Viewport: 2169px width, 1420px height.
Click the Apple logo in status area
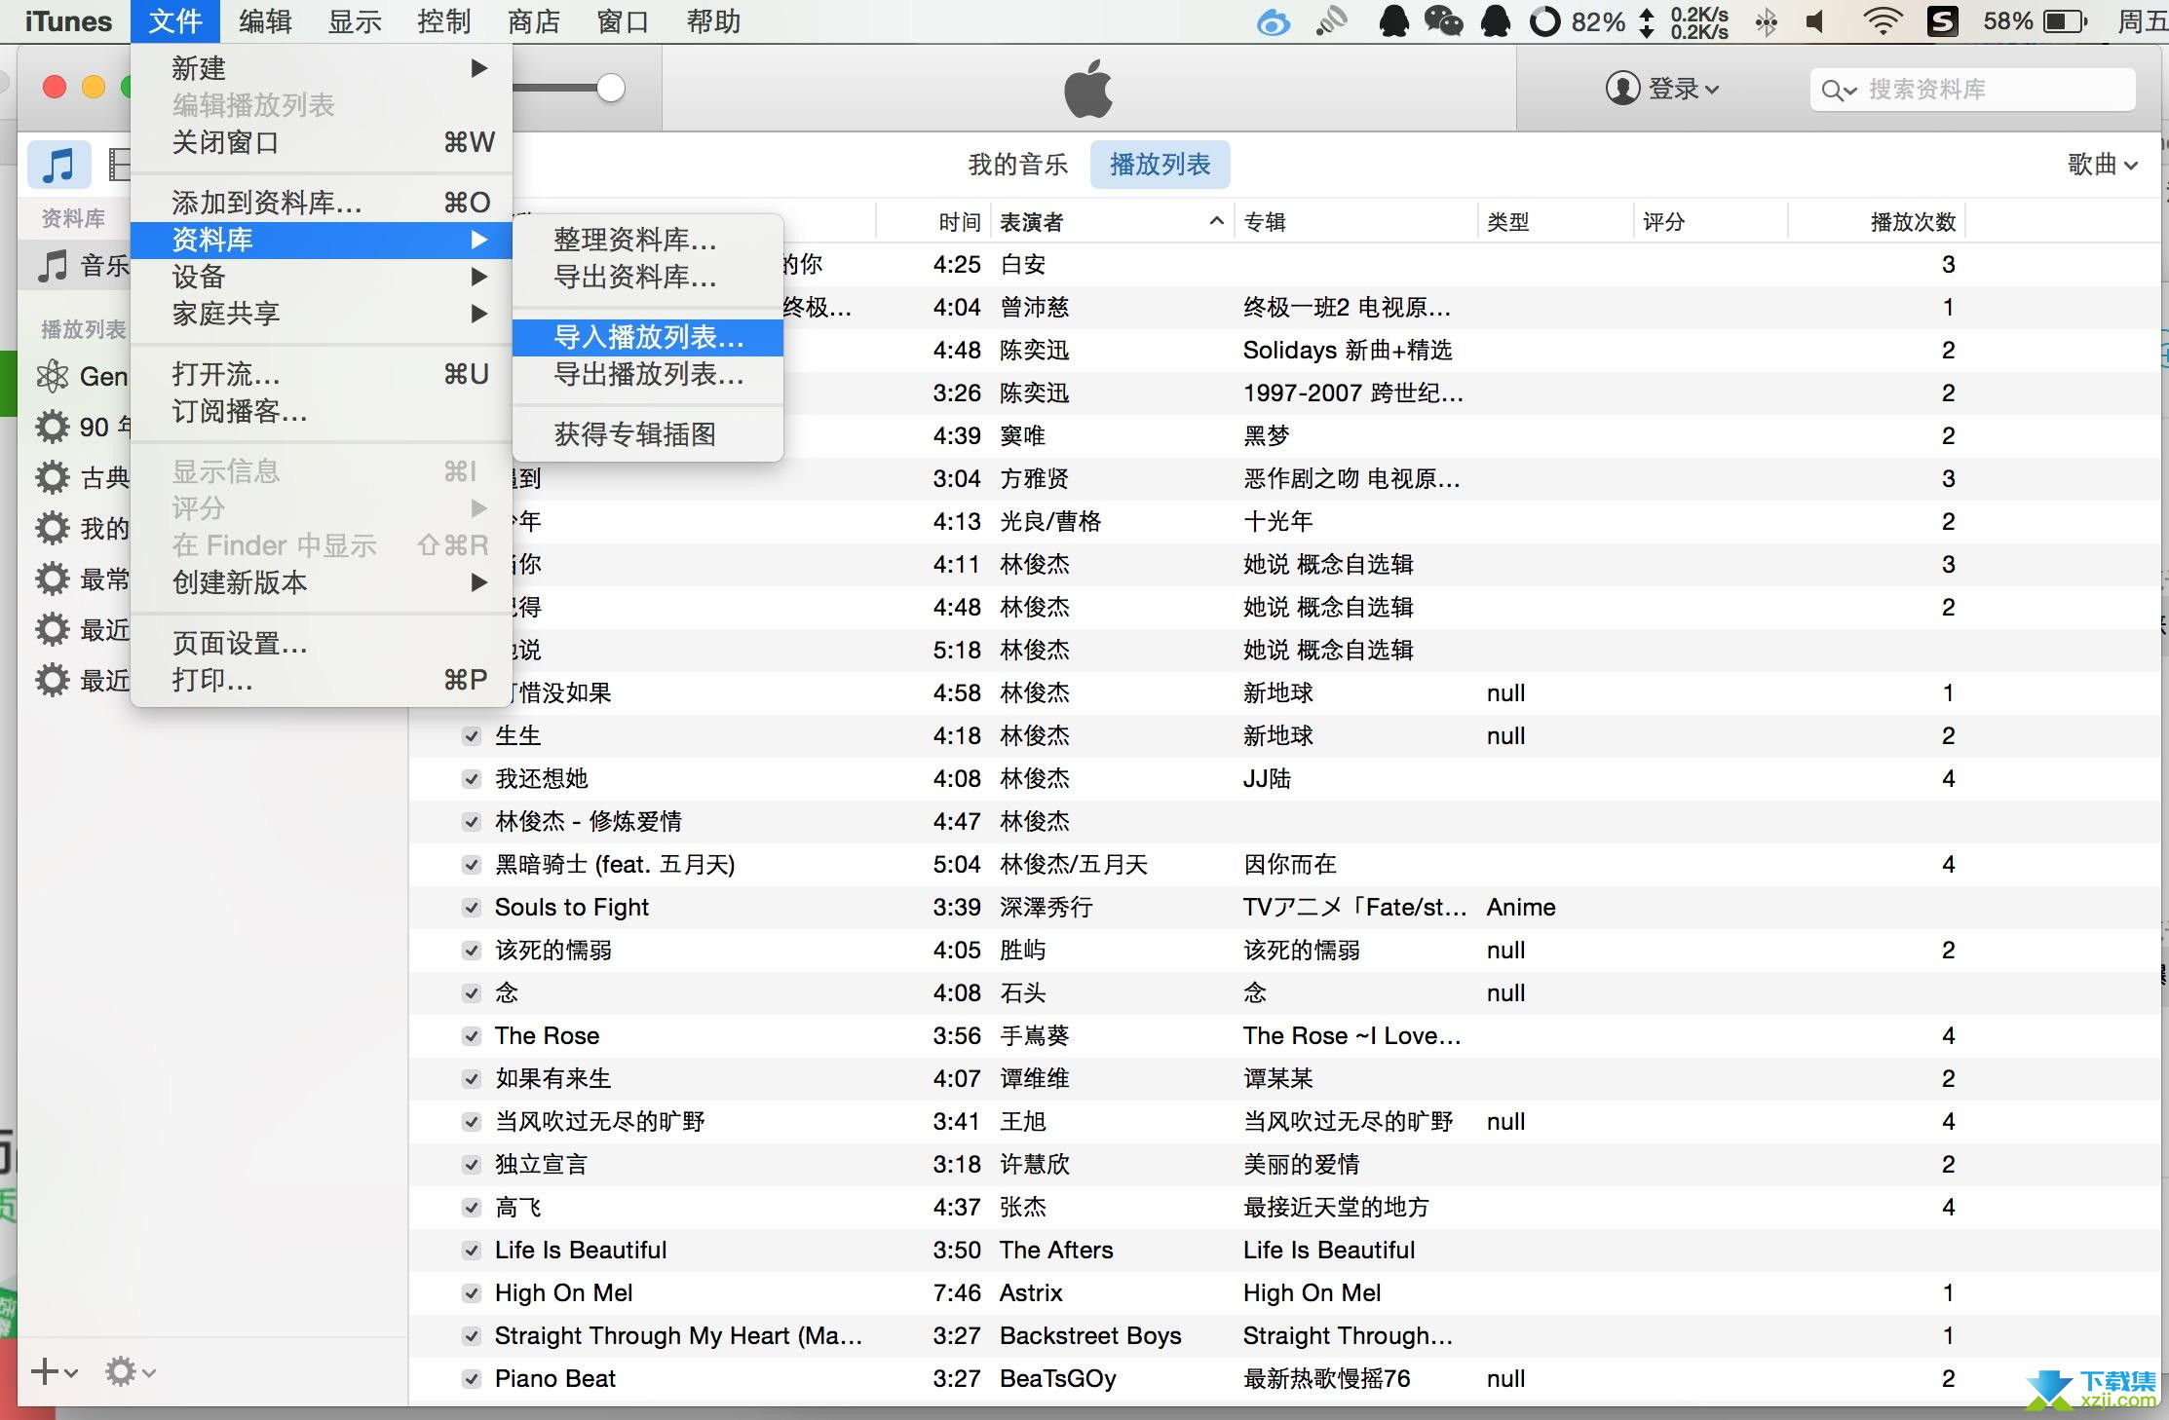click(x=1088, y=88)
